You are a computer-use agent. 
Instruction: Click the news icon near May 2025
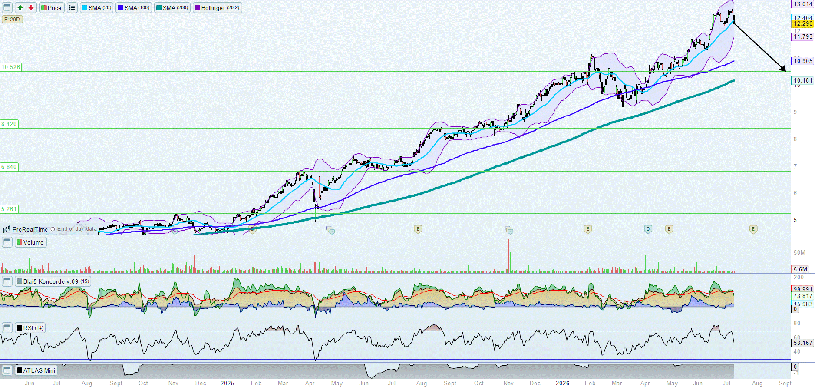(x=330, y=230)
